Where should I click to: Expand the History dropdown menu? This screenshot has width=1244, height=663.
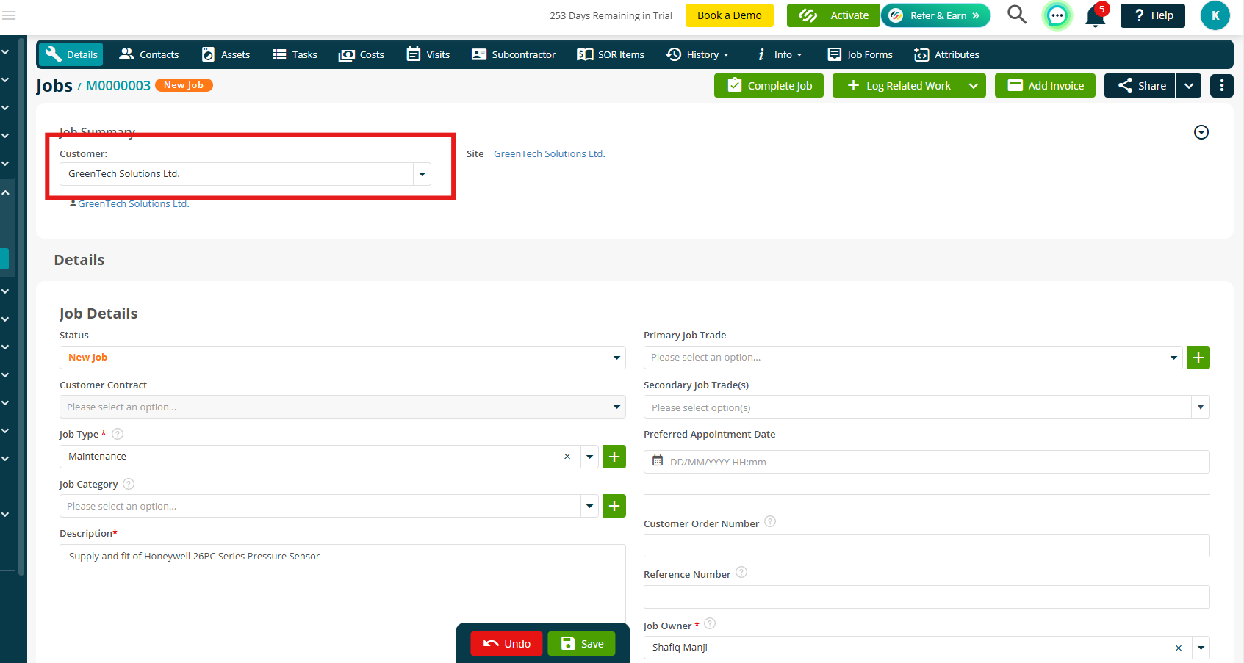pyautogui.click(x=698, y=54)
